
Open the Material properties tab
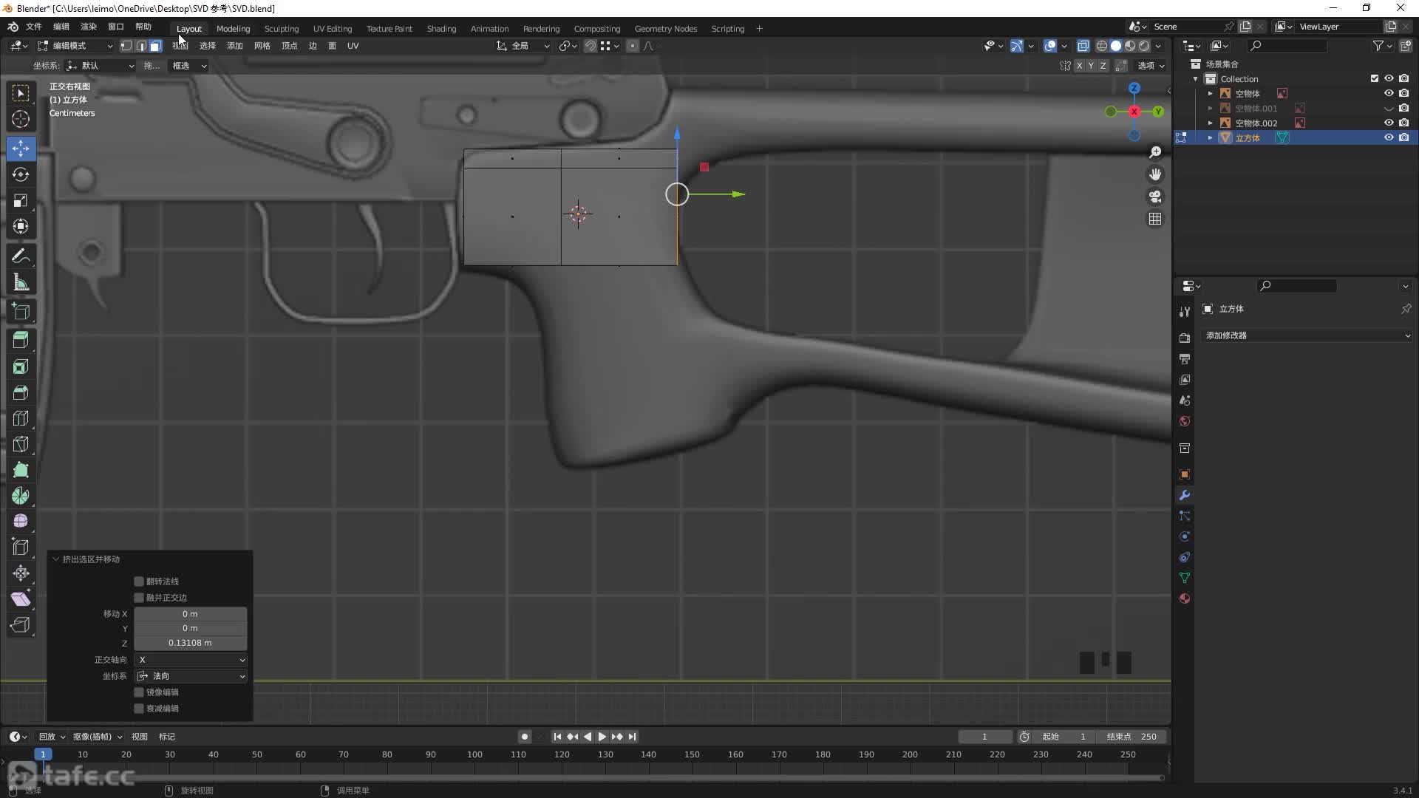click(1185, 598)
